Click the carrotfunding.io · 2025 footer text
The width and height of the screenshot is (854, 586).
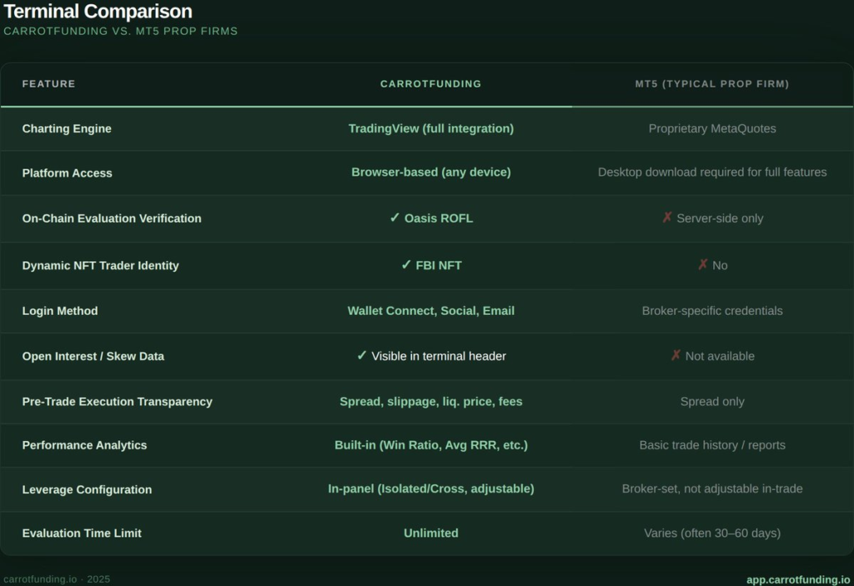coord(57,579)
